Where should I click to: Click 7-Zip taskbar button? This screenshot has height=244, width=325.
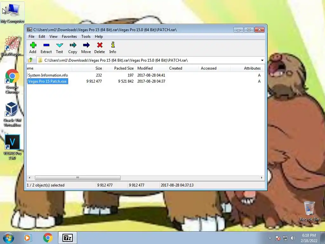tap(68, 238)
